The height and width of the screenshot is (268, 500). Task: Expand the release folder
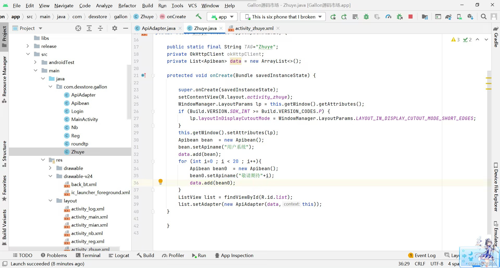pos(28,46)
